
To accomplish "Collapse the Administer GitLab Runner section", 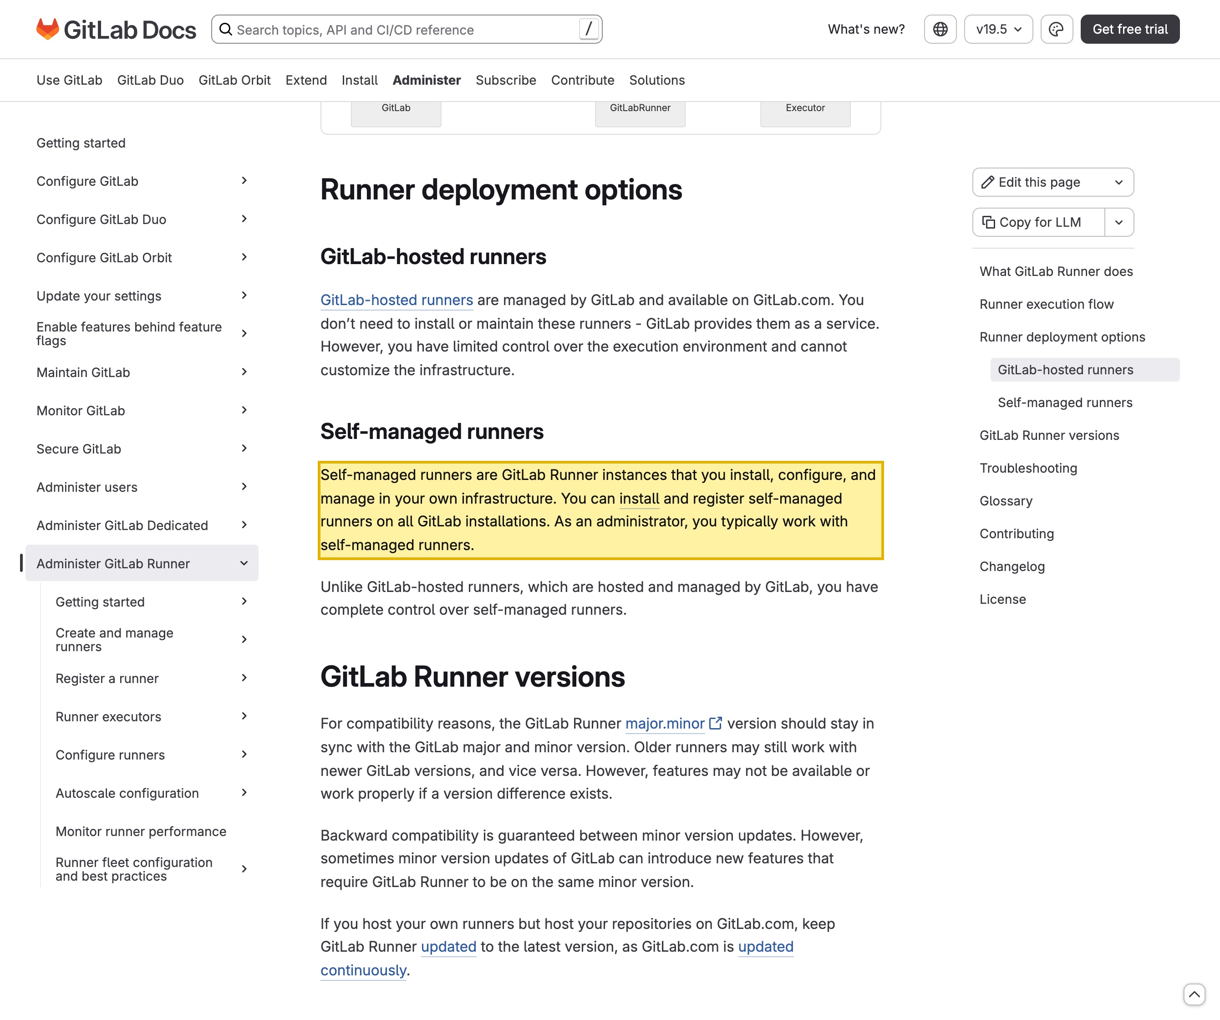I will (x=244, y=563).
